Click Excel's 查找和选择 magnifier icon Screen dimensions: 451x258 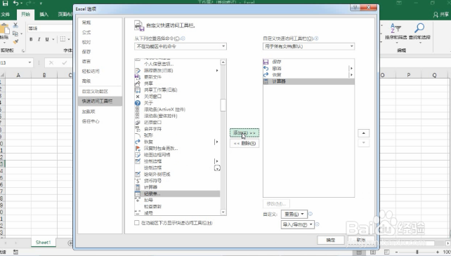[x=419, y=28]
